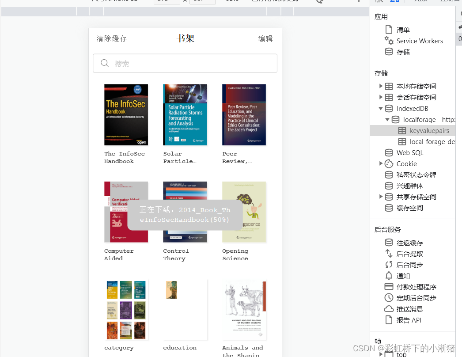Click the Cookie icon

(x=389, y=163)
